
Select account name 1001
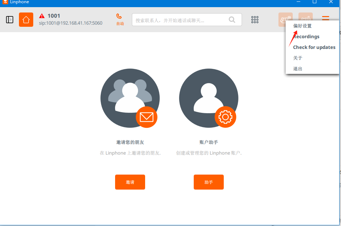(x=54, y=16)
